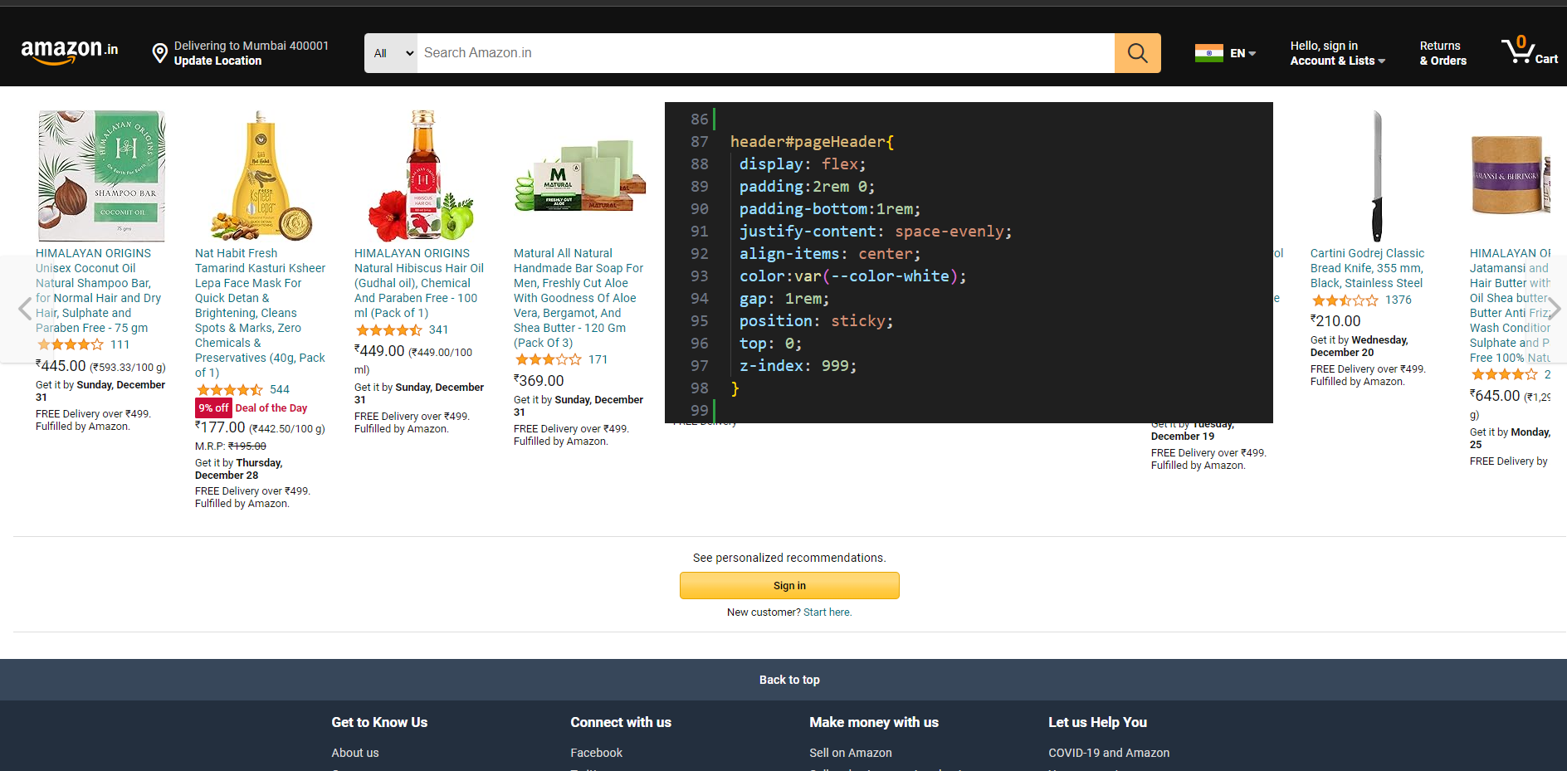Click the header#pageHeader code line
Viewport: 1567px width, 771px height.
812,142
